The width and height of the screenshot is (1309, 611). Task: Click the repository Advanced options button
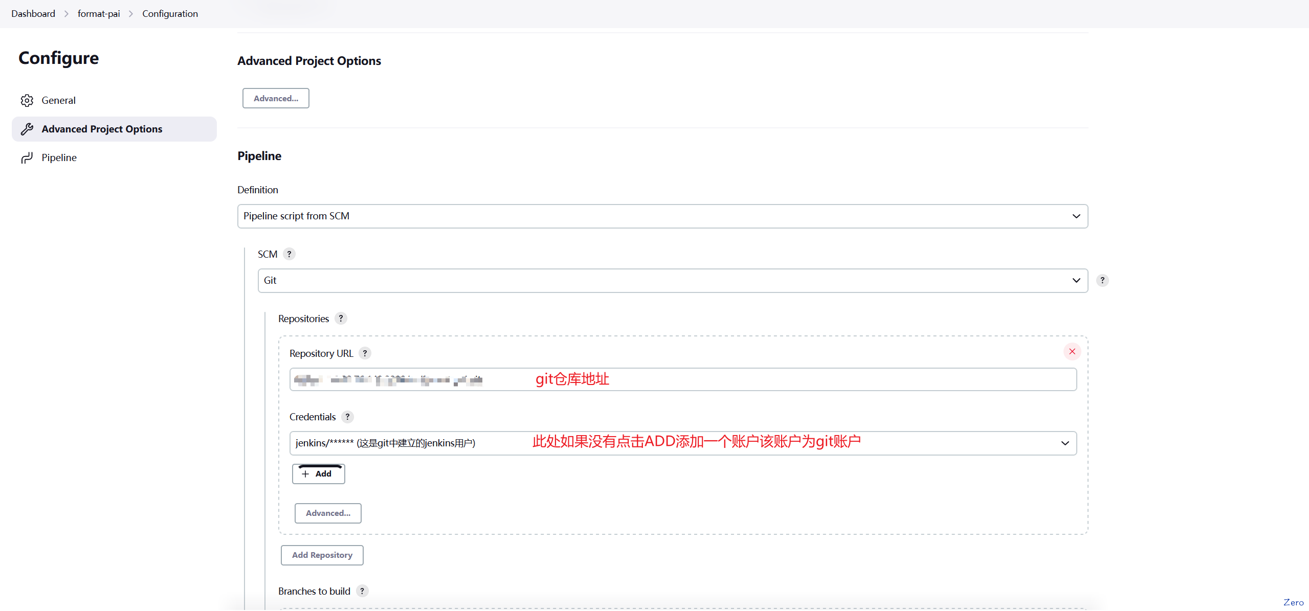[327, 512]
